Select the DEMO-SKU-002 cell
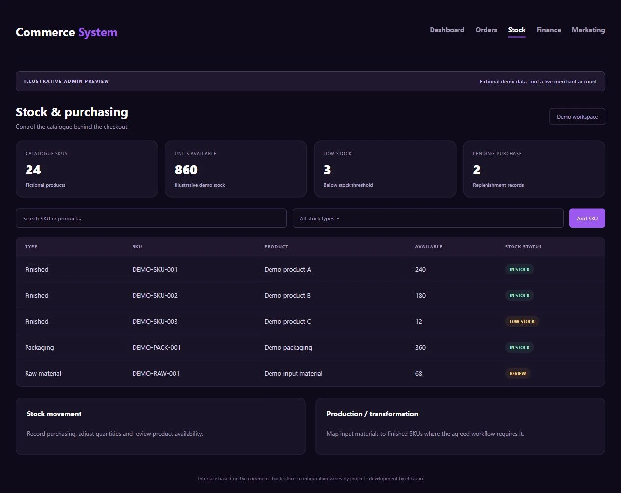 [x=155, y=295]
